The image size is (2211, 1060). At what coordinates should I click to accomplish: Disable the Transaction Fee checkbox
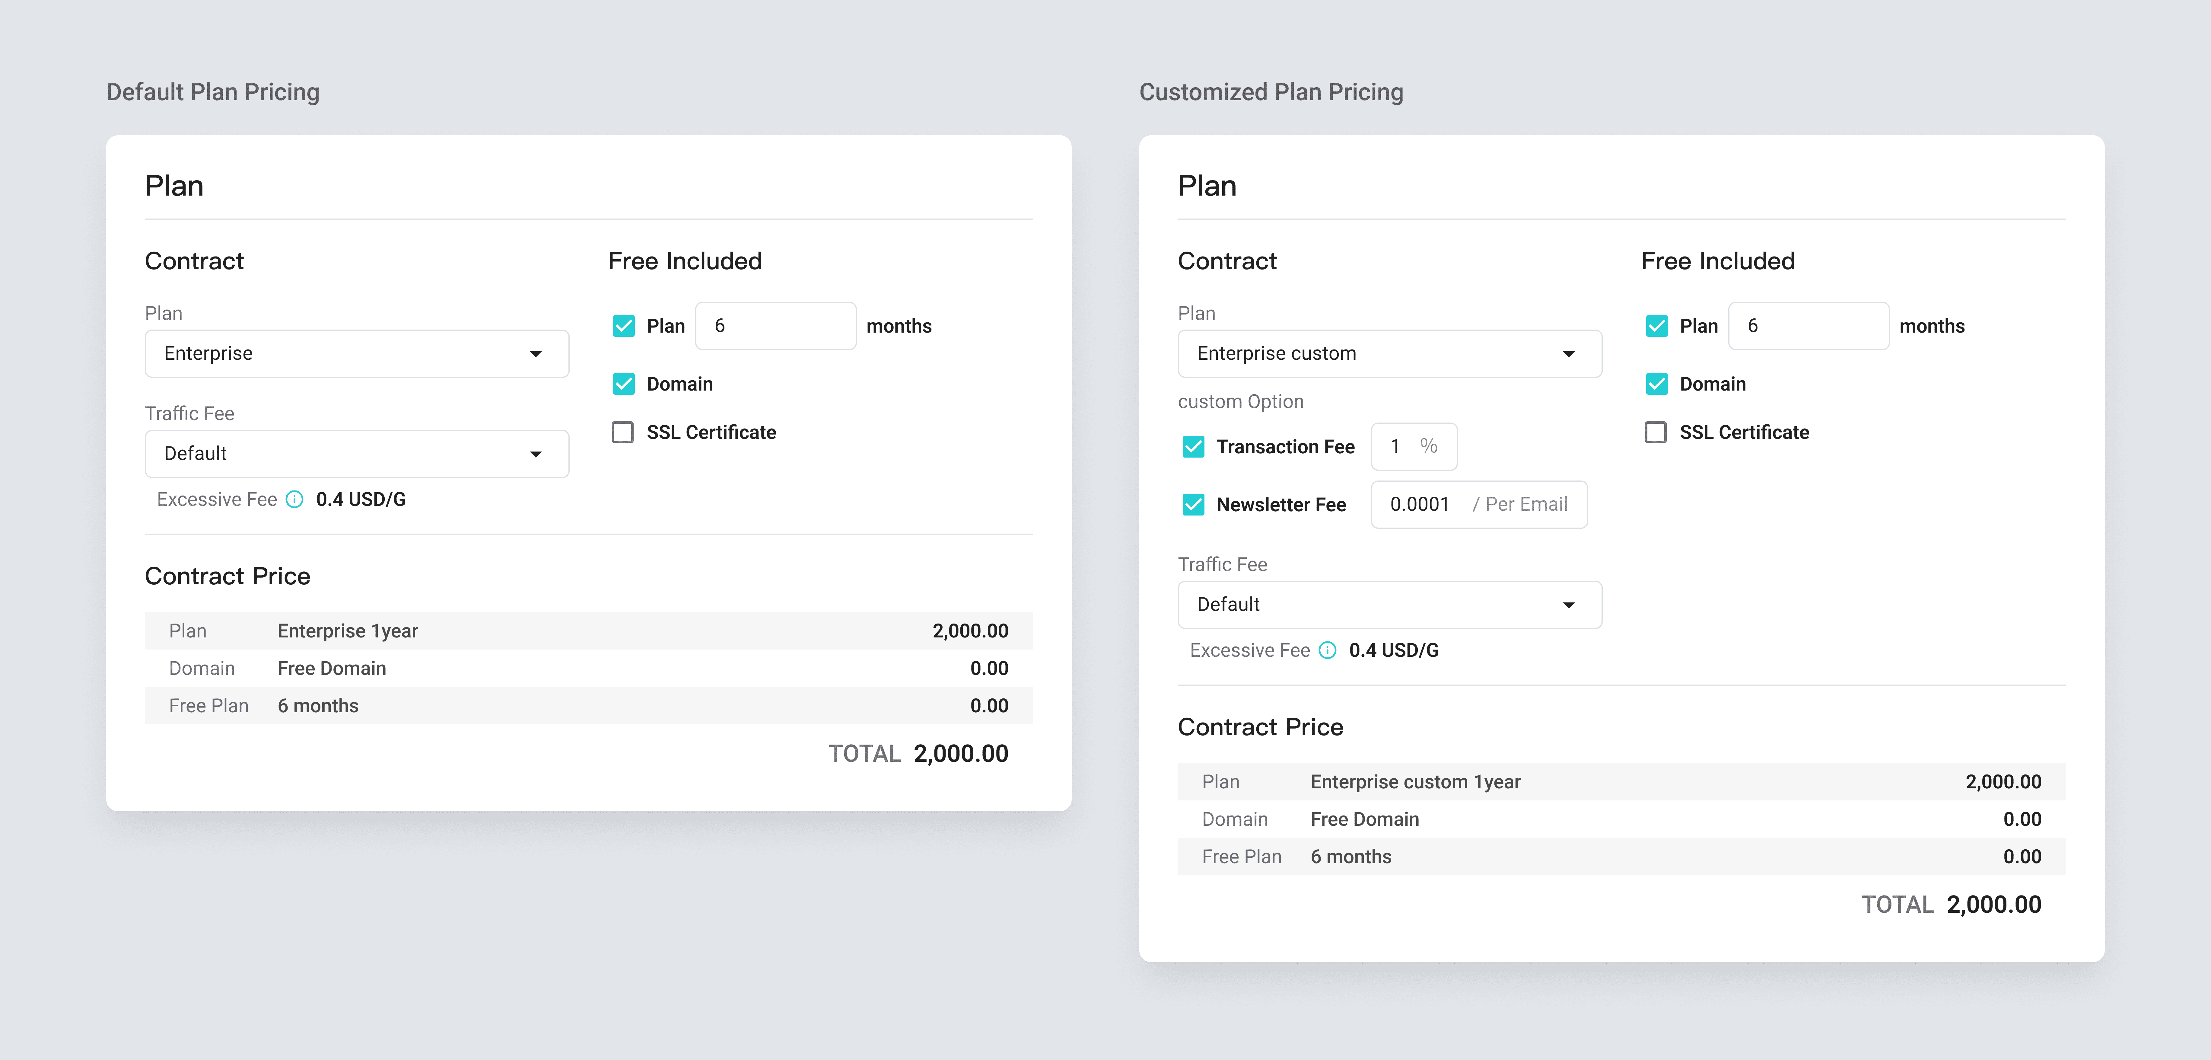click(x=1193, y=446)
